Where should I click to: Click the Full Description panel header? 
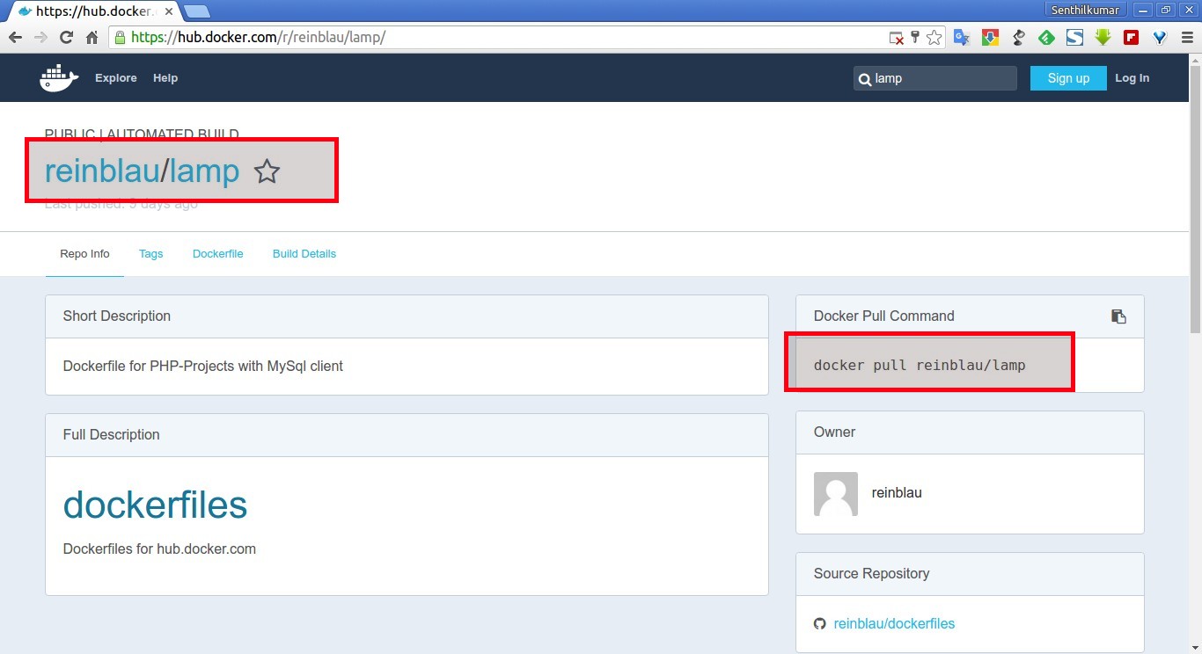[x=407, y=435]
